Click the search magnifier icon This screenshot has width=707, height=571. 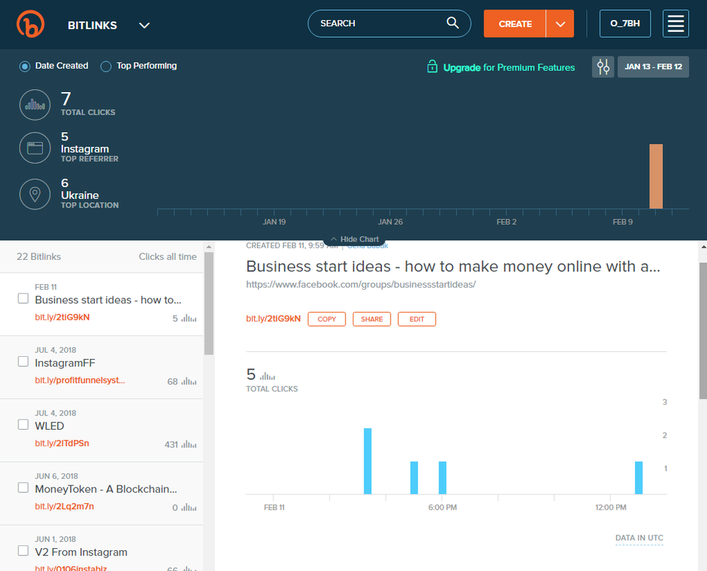click(453, 23)
